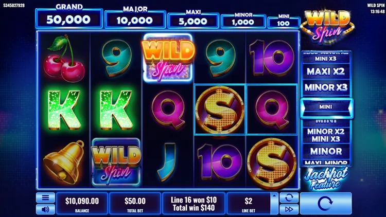Screen dimensions: 386x217
Task: Toggle the autoplay circular arrows button
Action: (x=289, y=197)
